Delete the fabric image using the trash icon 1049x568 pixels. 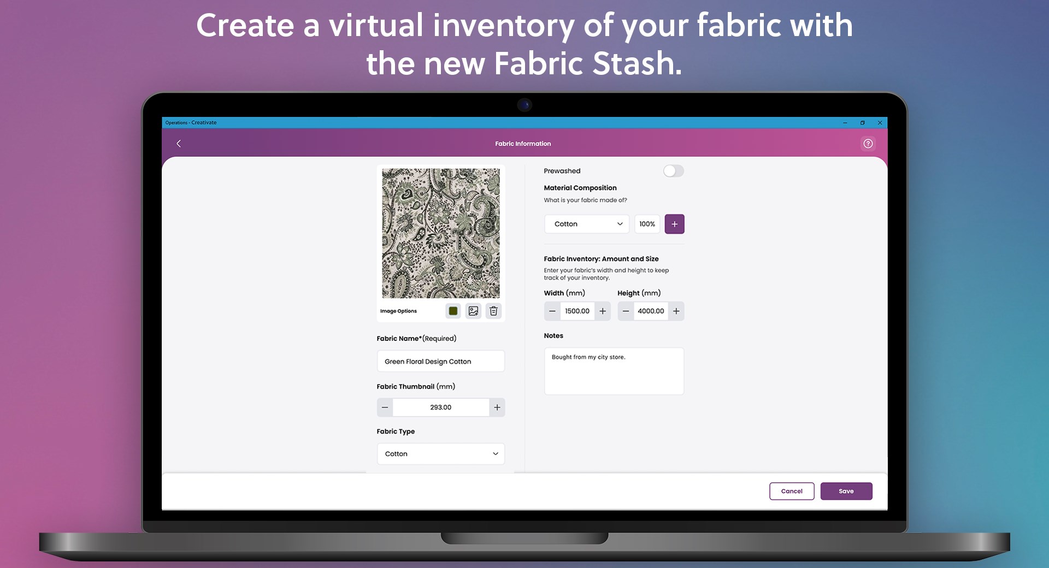(493, 311)
